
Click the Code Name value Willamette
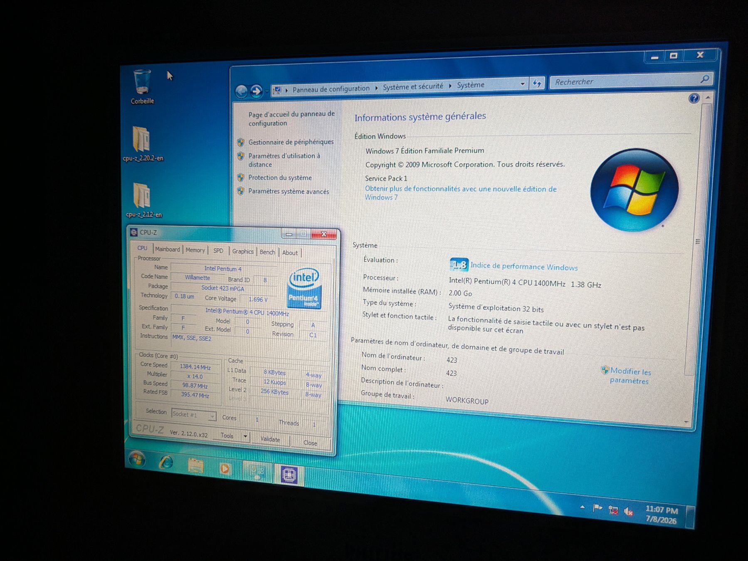tap(197, 278)
